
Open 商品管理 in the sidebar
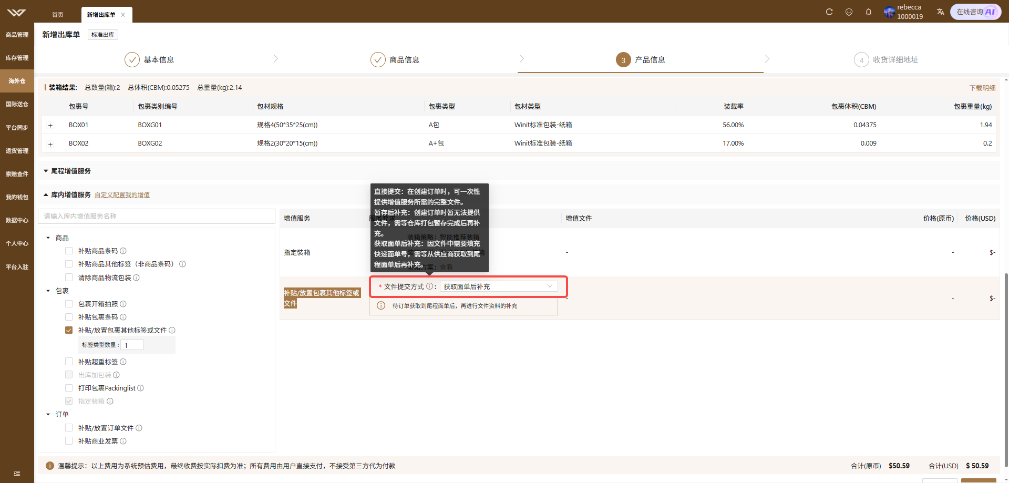coord(17,35)
